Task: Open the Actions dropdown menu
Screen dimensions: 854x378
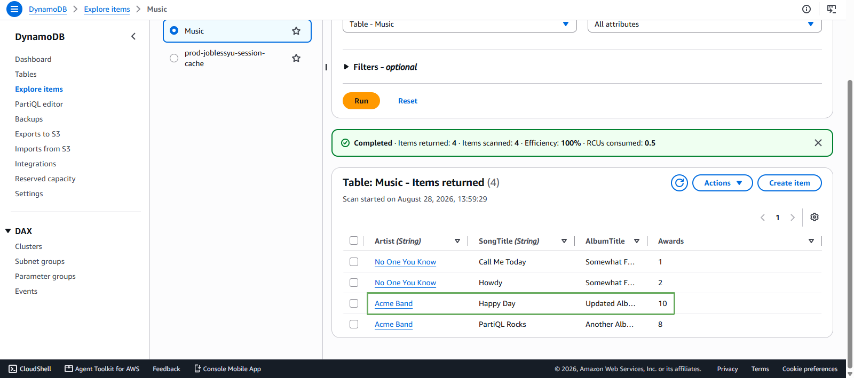Action: pyautogui.click(x=723, y=183)
